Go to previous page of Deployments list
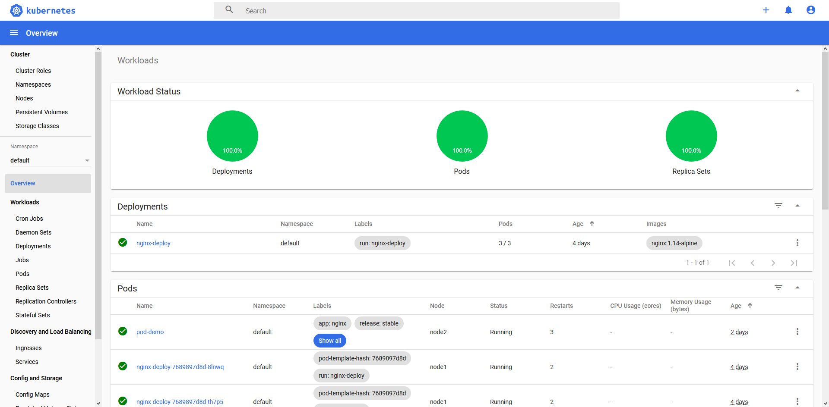Viewport: 829px width, 407px height. tap(753, 263)
